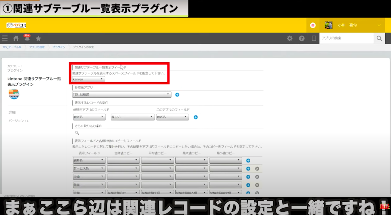Image resolution: width=391 pixels, height=215 pixels.
Task: Expand the TIS_見積書 reference app dropdown
Action: point(121,95)
